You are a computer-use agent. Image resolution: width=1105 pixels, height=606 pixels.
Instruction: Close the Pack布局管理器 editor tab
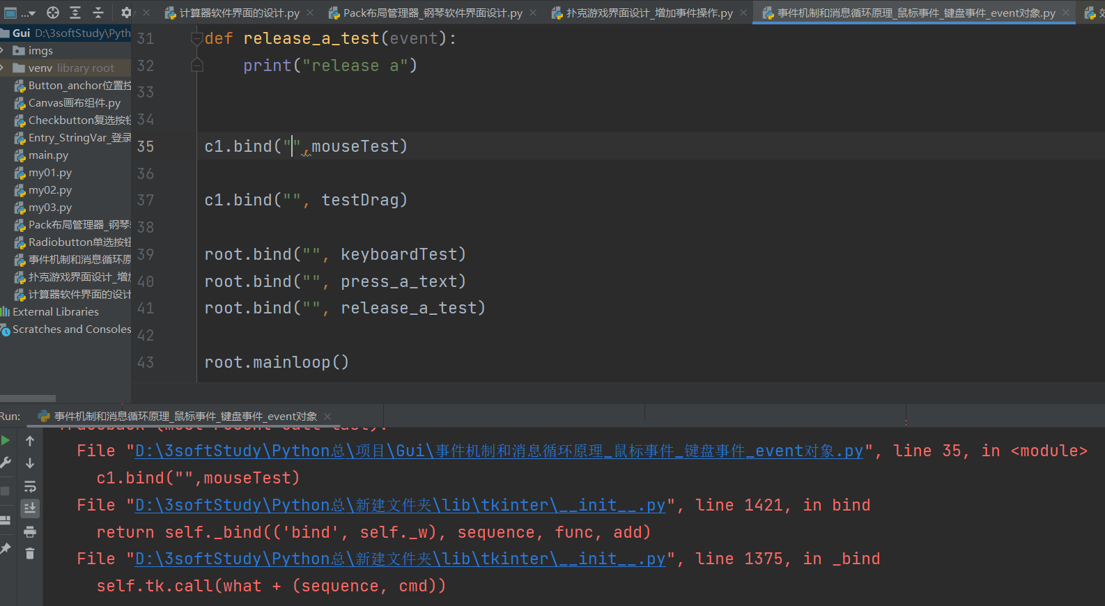[x=533, y=13]
